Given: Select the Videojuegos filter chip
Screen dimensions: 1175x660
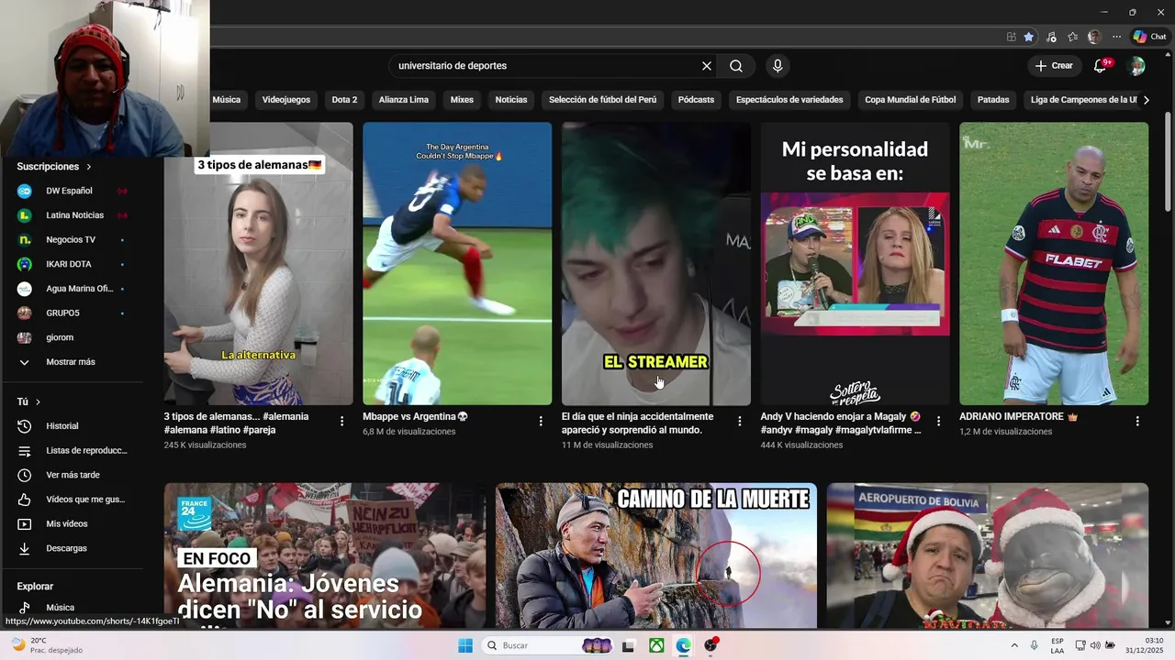Looking at the screenshot, I should pos(286,100).
